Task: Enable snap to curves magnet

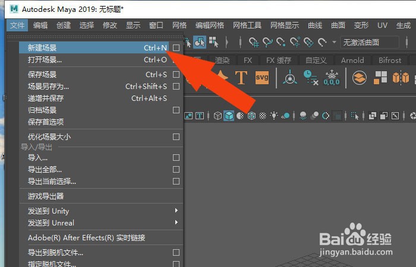Action: [267, 42]
